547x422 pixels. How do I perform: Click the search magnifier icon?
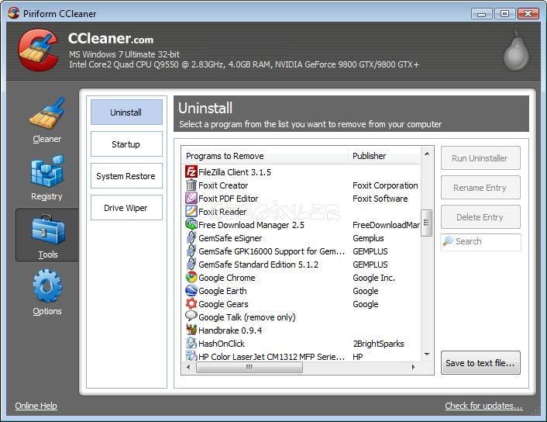[448, 241]
